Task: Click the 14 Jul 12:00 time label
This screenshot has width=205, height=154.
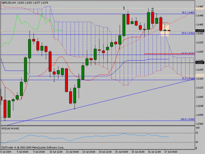Action: click(105, 152)
